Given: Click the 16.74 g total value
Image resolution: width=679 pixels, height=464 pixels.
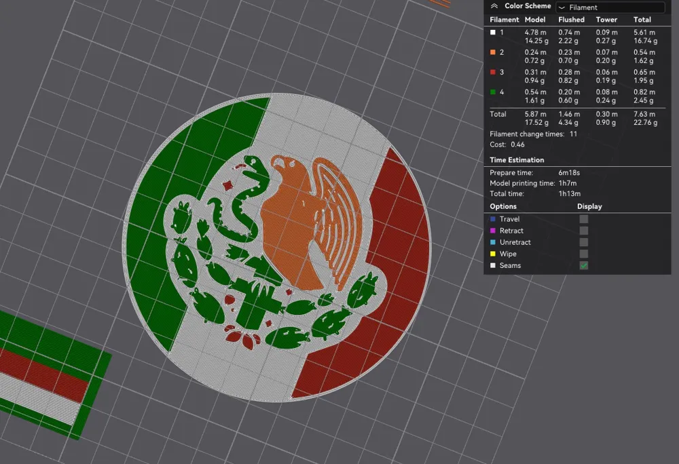Looking at the screenshot, I should coord(645,41).
